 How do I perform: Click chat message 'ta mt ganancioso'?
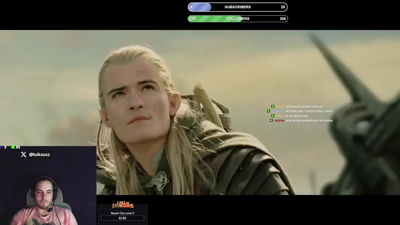[297, 116]
